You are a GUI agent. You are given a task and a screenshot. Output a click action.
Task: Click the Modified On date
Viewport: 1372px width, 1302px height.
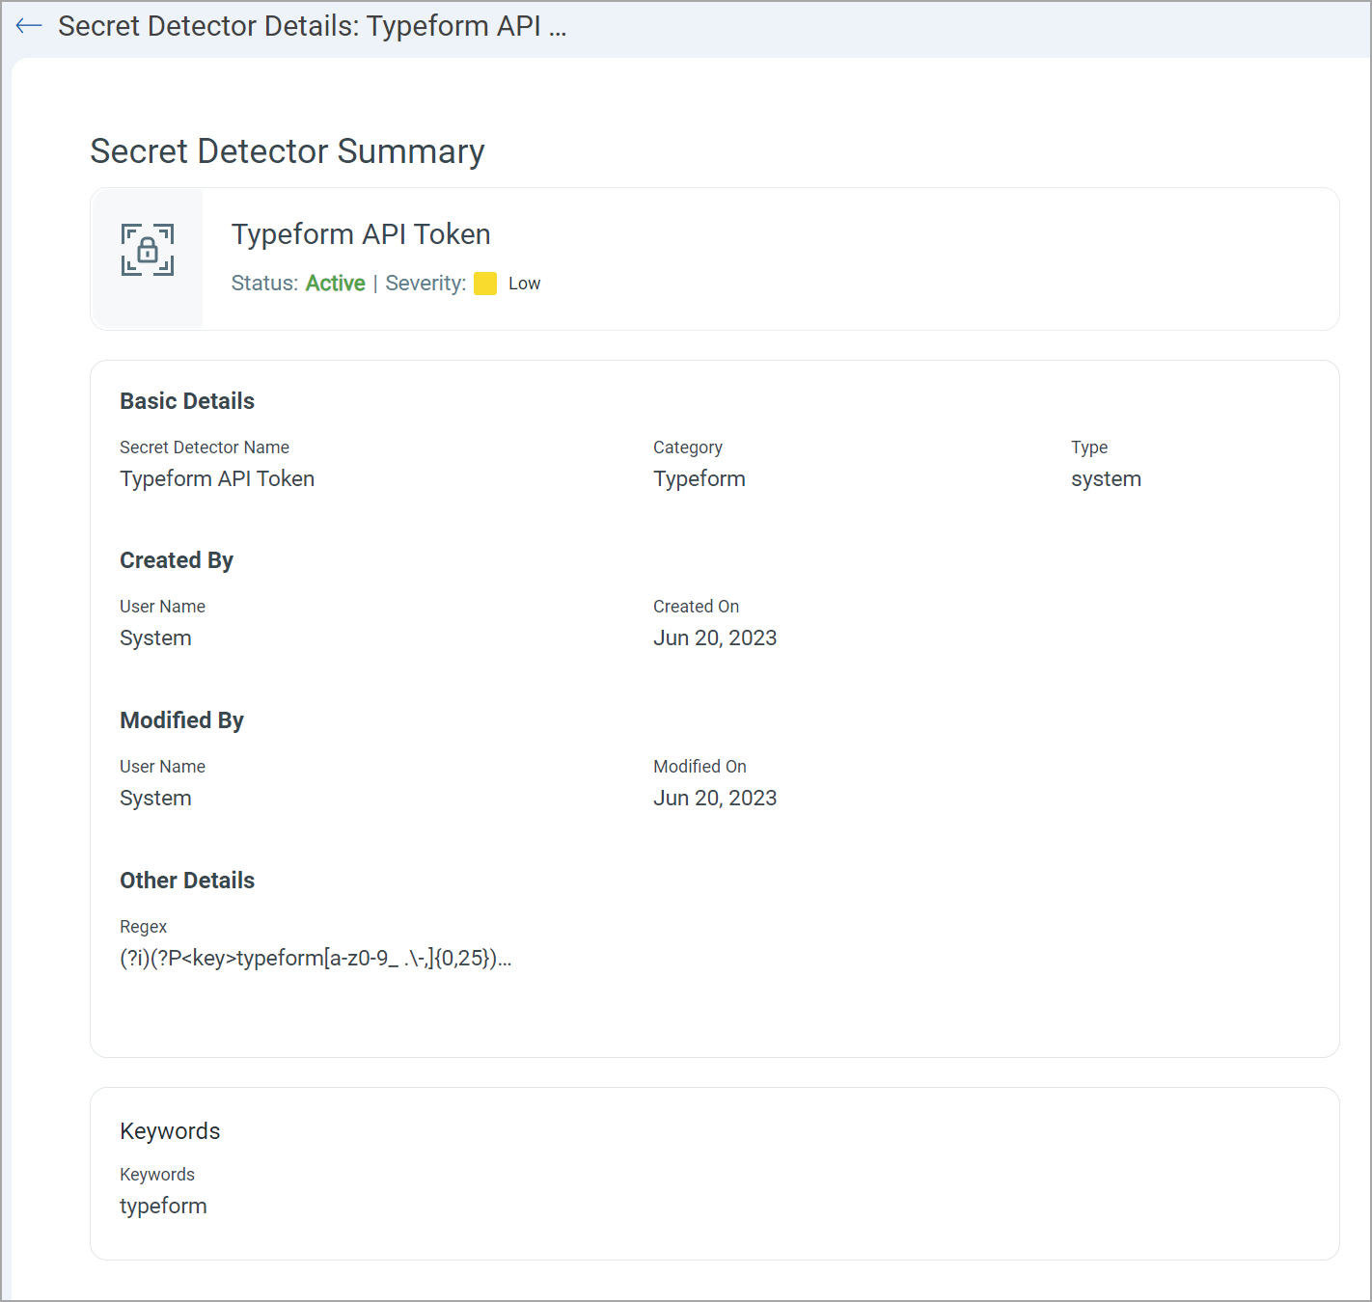714,799
